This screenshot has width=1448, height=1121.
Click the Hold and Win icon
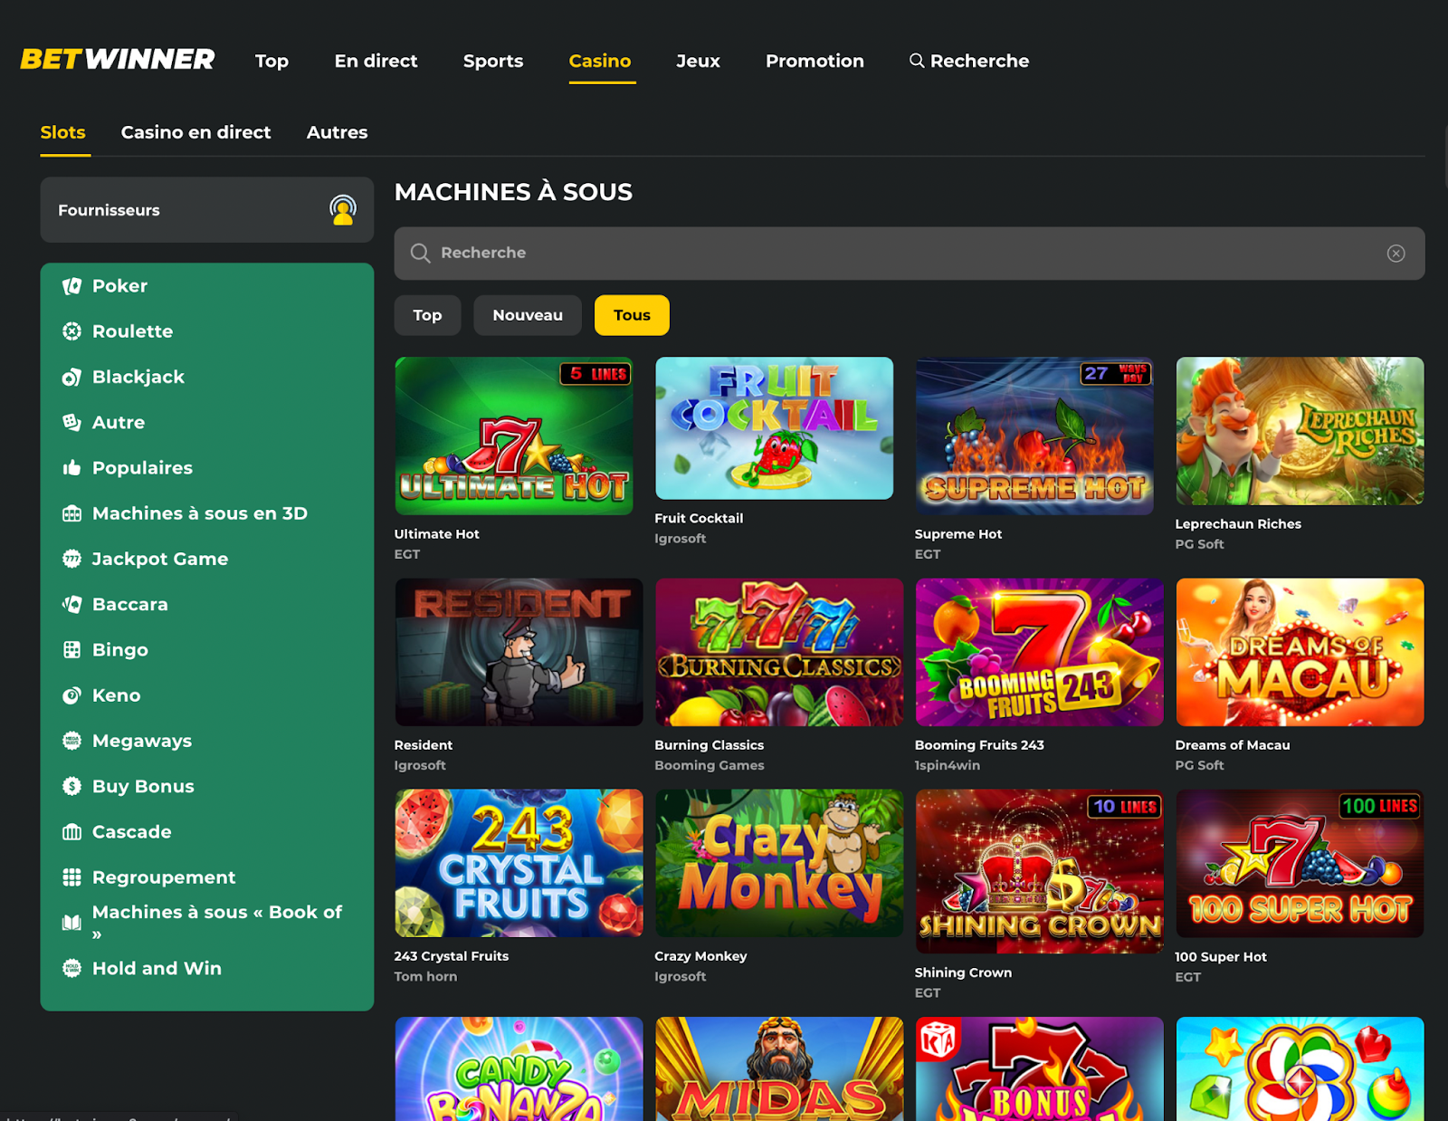tap(71, 968)
